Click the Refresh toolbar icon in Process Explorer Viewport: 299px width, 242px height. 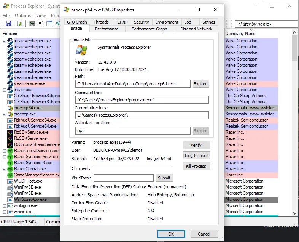point(20,24)
